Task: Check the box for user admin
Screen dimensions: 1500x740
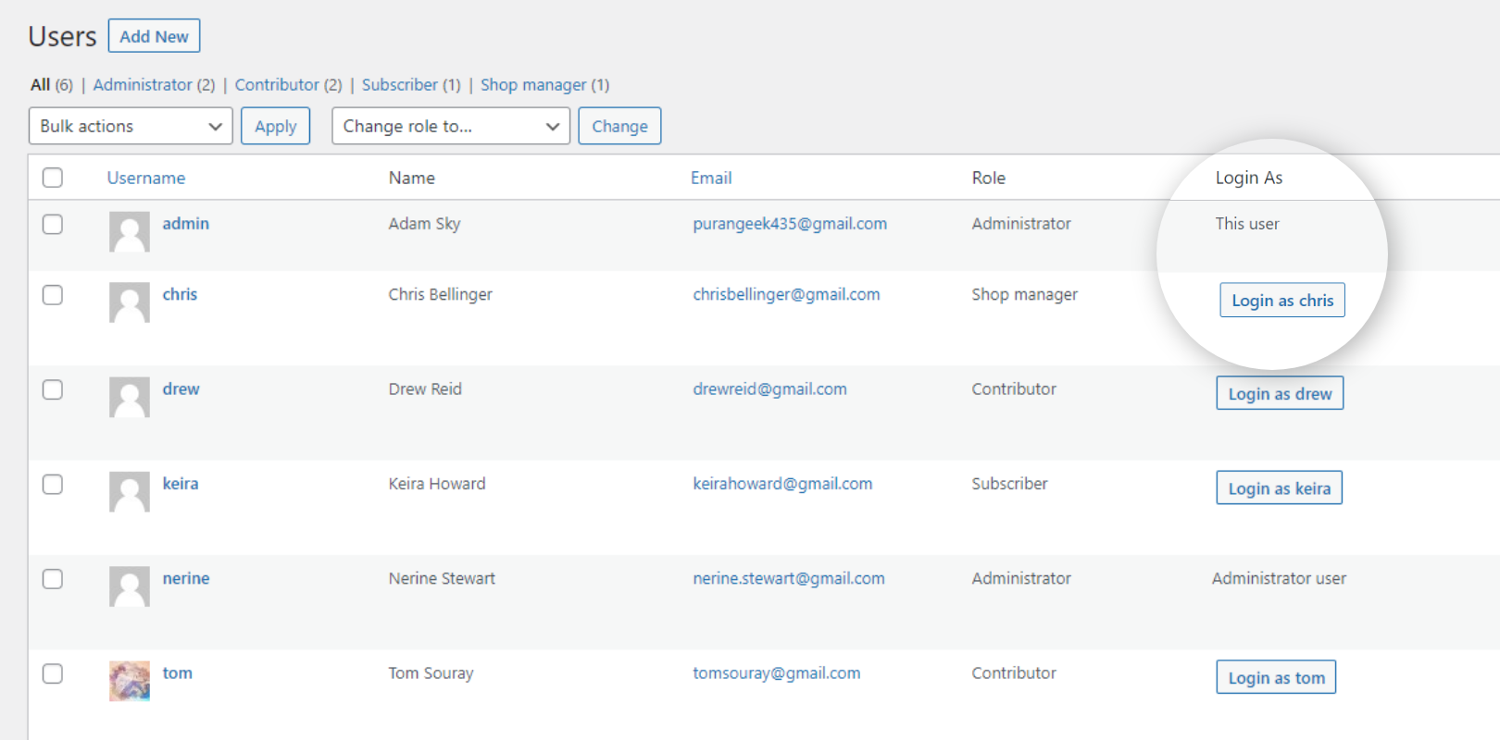Action: click(53, 224)
